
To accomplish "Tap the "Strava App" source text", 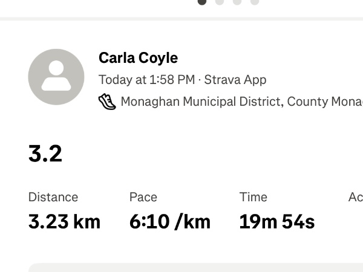I will point(235,80).
